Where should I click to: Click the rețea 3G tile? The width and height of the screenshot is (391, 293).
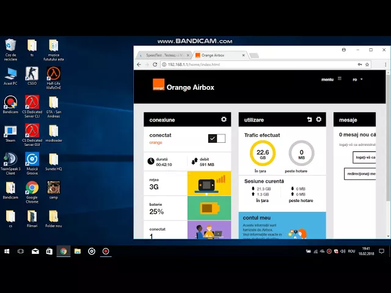[x=188, y=183]
